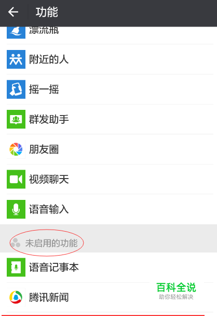Tap the back arrow in header
Viewport: 217px width, 316px height.
click(x=13, y=12)
